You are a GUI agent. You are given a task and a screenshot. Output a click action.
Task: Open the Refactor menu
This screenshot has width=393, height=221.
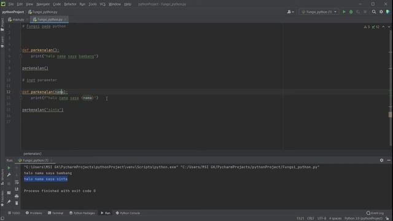[70, 4]
